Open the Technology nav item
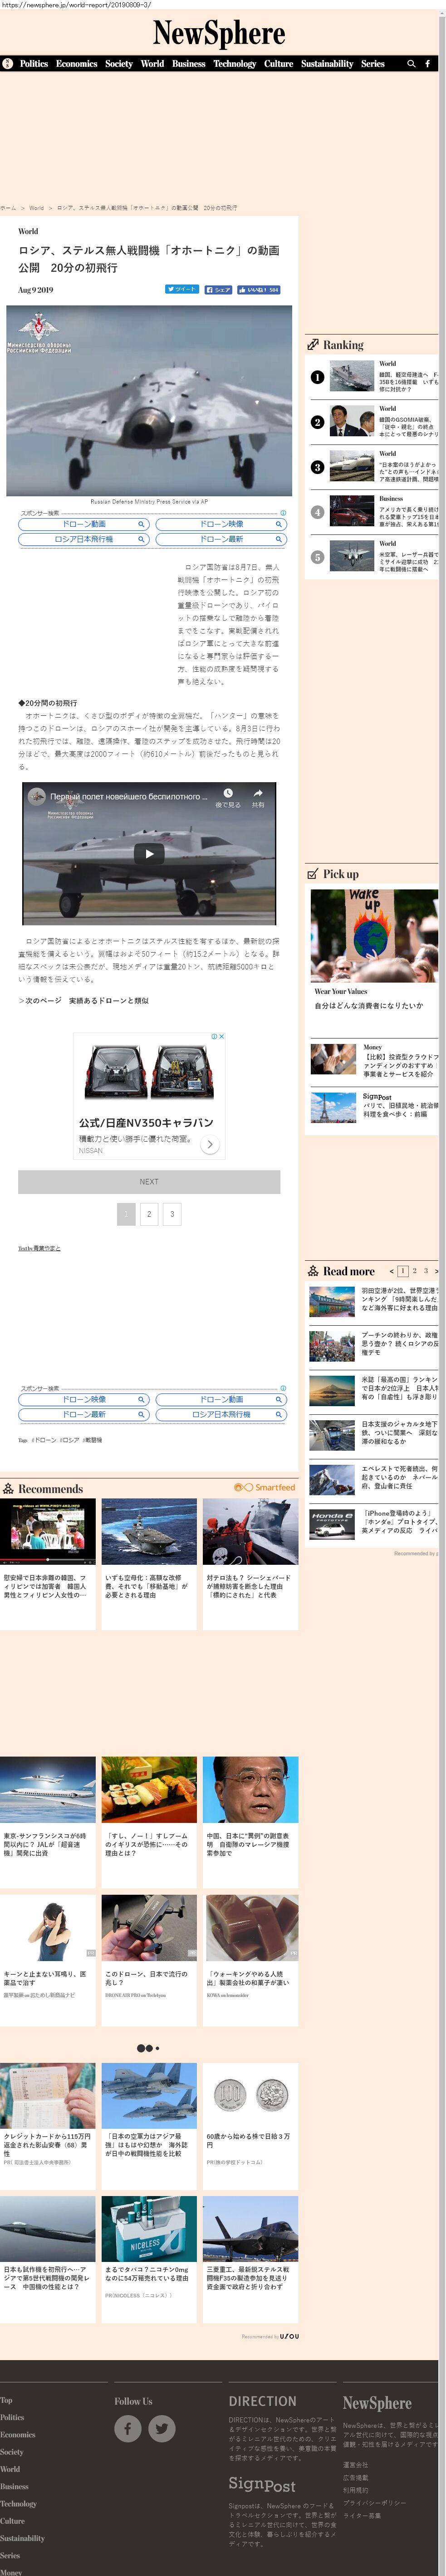The width and height of the screenshot is (446, 2576). coord(235,64)
